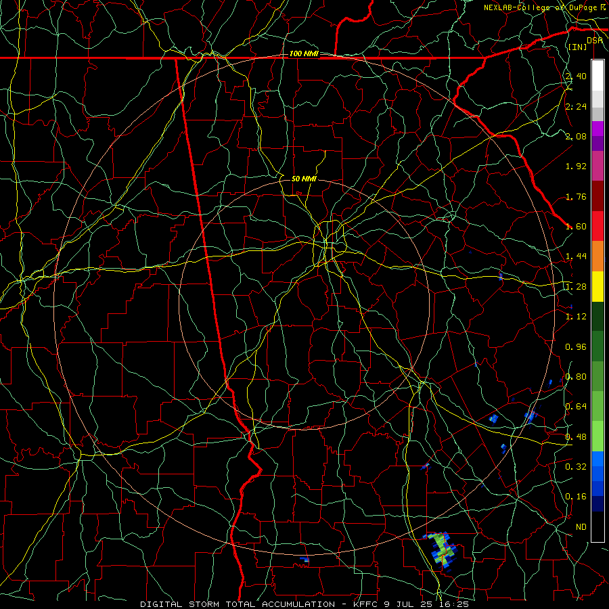
Task: Select the dark red legend swatch
Action: (x=597, y=196)
